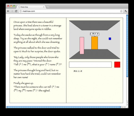Open a new tab with the plus button
Image resolution: width=134 pixels, height=116 pixels.
48,7
